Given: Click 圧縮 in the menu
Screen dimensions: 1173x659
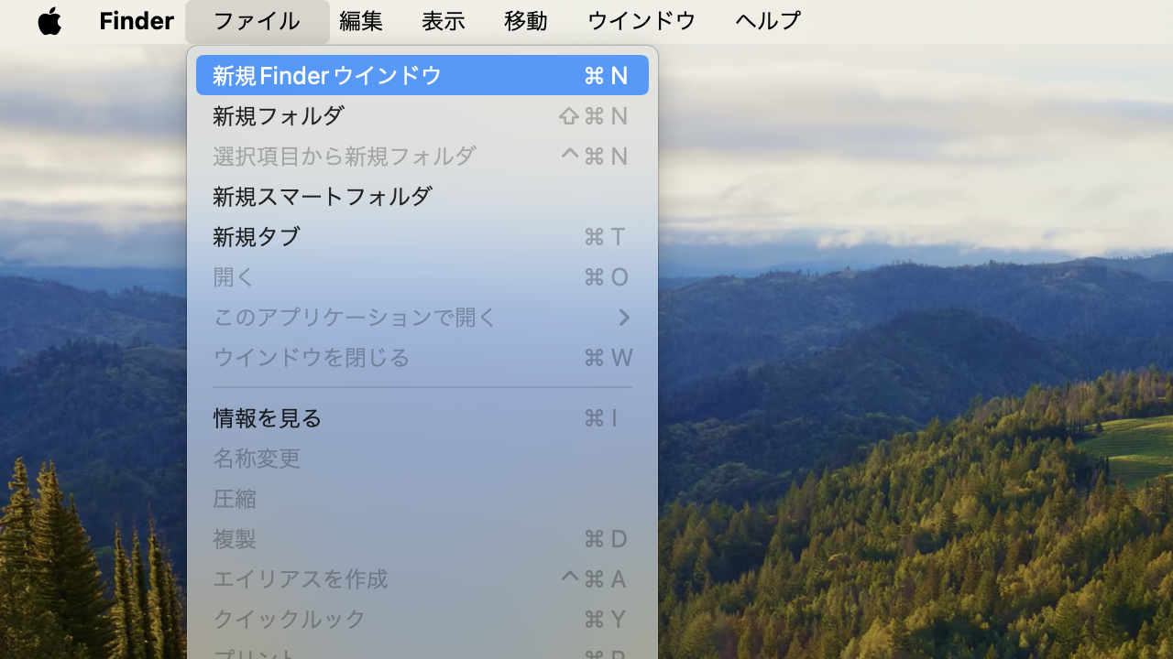Looking at the screenshot, I should coord(422,498).
